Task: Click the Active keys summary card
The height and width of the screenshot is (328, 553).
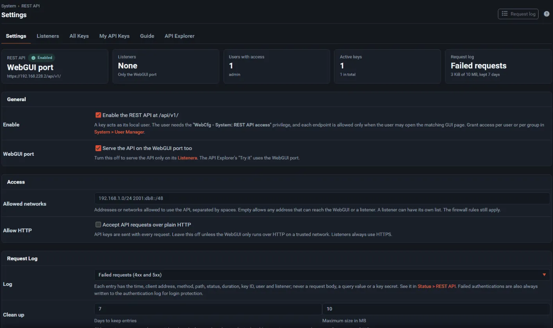Action: click(387, 66)
